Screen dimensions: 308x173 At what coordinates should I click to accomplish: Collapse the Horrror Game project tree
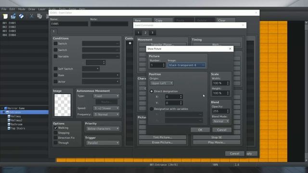pyautogui.click(x=2, y=108)
